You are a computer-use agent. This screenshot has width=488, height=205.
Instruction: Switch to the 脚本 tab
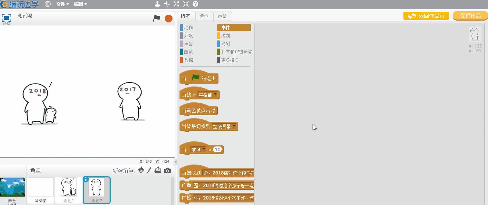pos(186,16)
